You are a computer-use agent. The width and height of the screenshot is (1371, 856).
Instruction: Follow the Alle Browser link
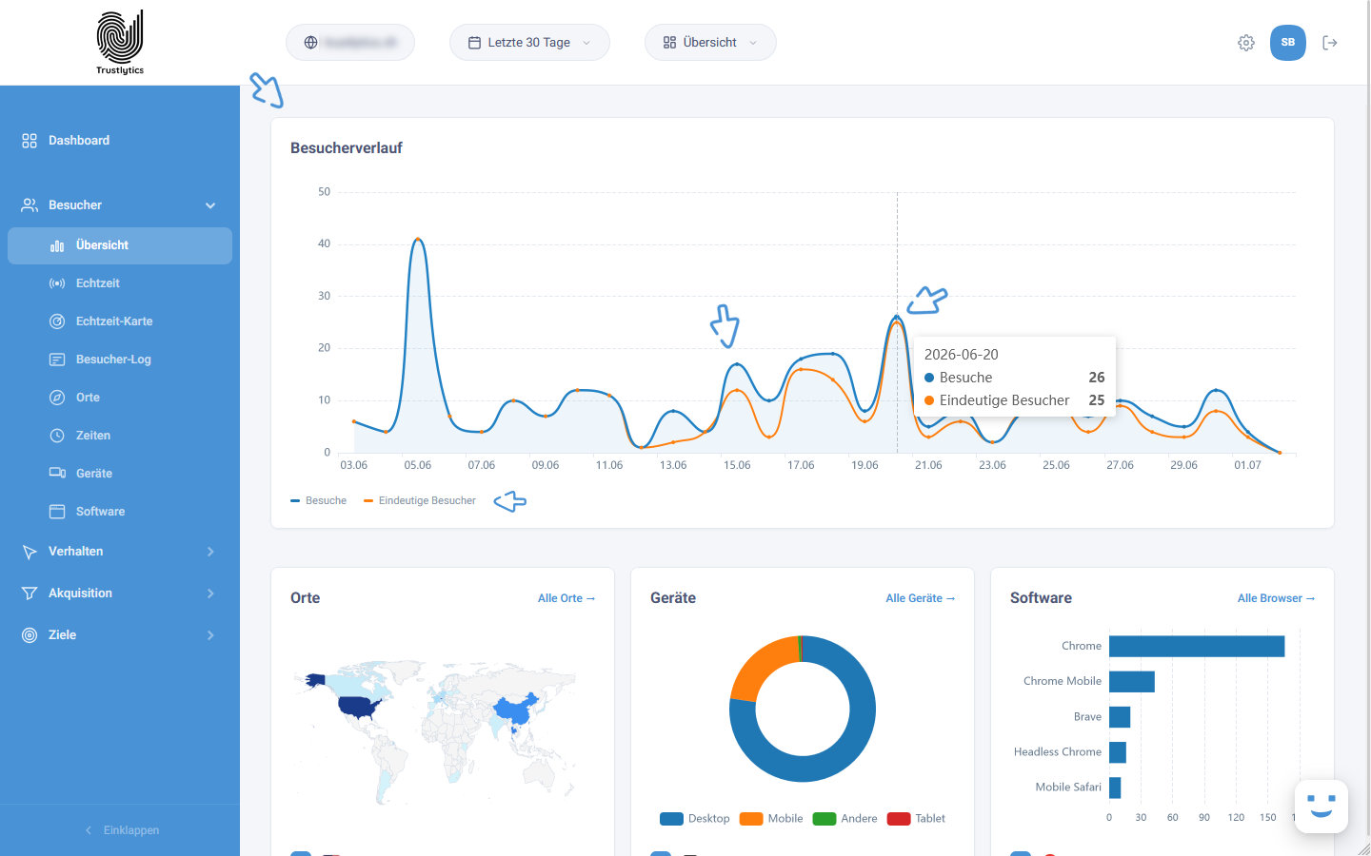1276,598
